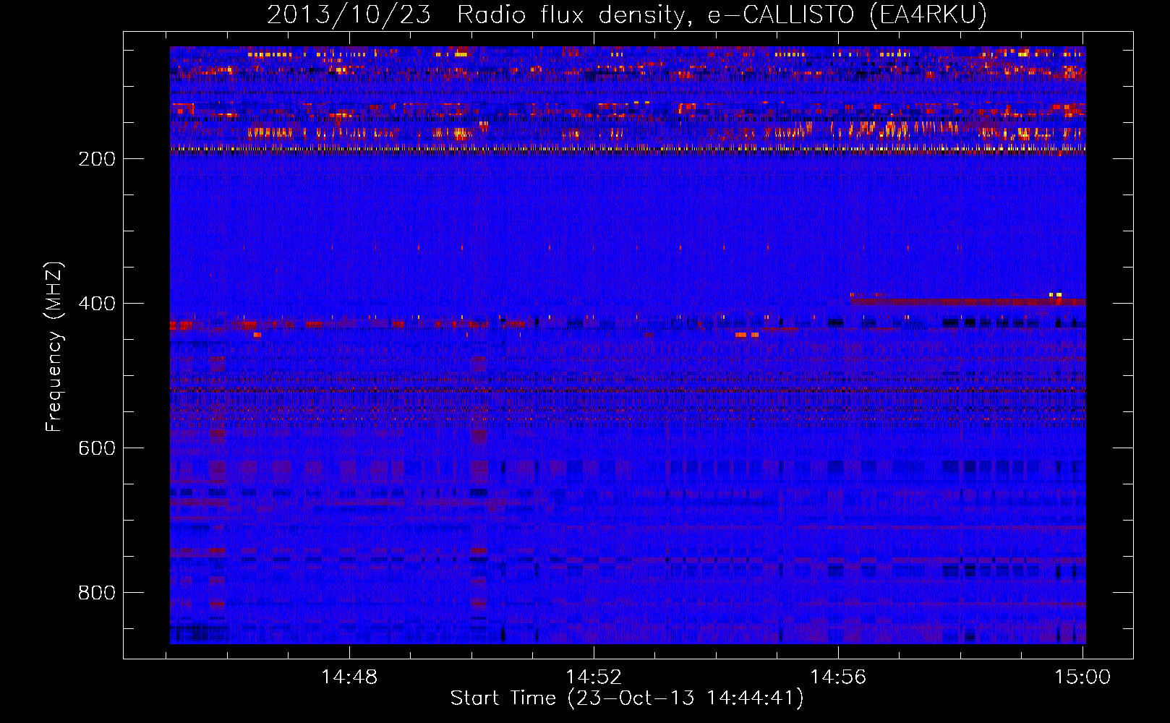Click the red emission band just above 400 MHz
Image resolution: width=1170 pixels, height=723 pixels.
968,301
